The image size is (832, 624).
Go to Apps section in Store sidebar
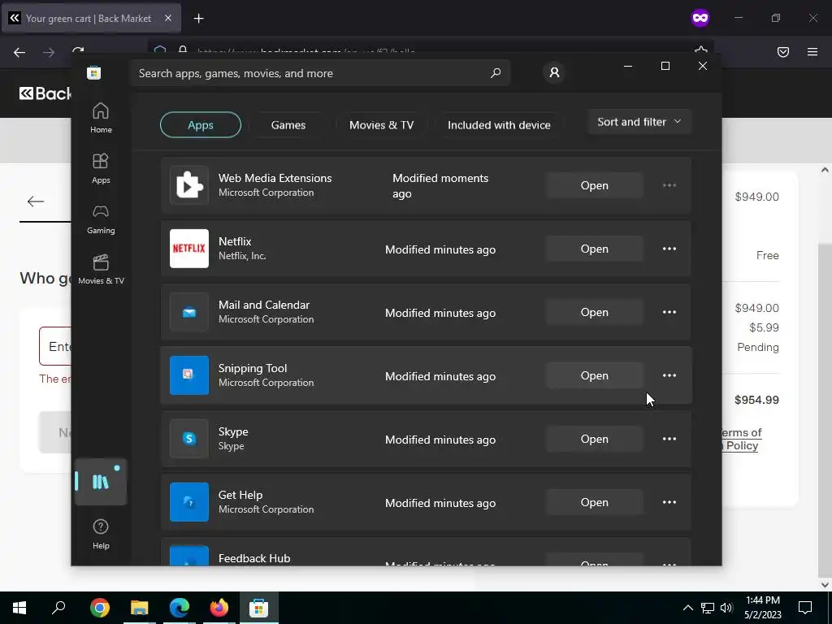click(x=101, y=169)
